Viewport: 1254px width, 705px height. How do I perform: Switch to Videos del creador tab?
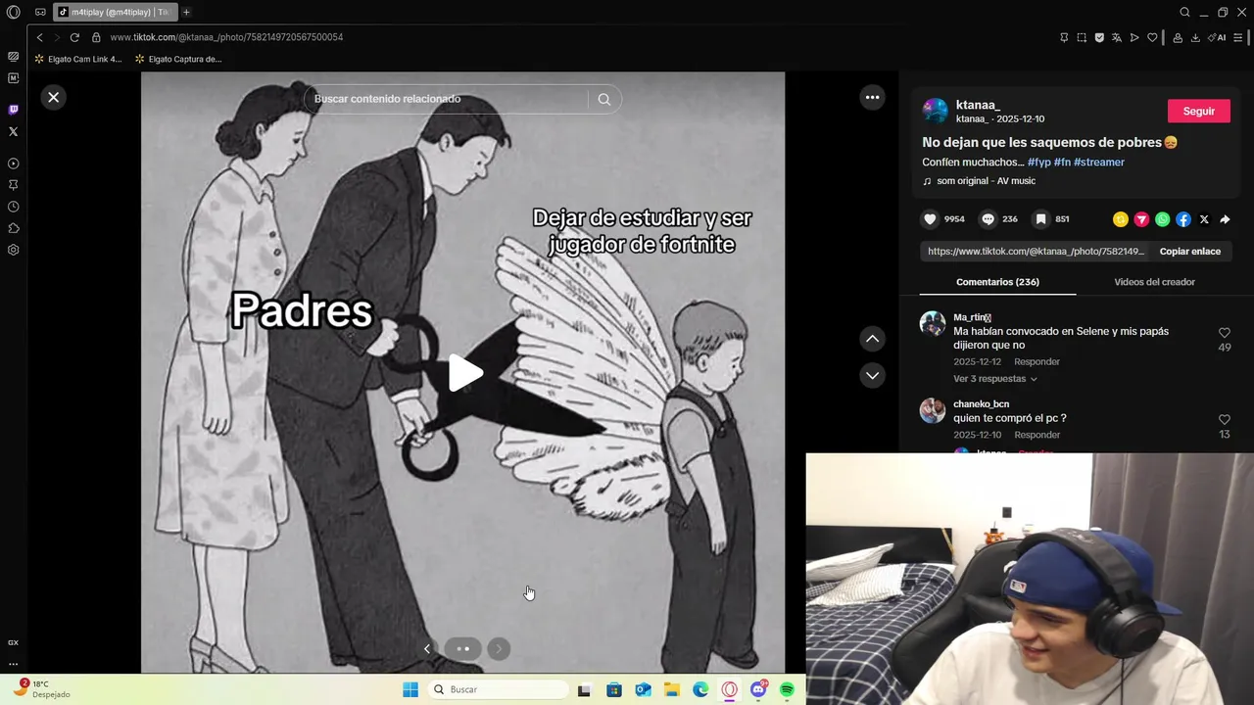(x=1154, y=282)
